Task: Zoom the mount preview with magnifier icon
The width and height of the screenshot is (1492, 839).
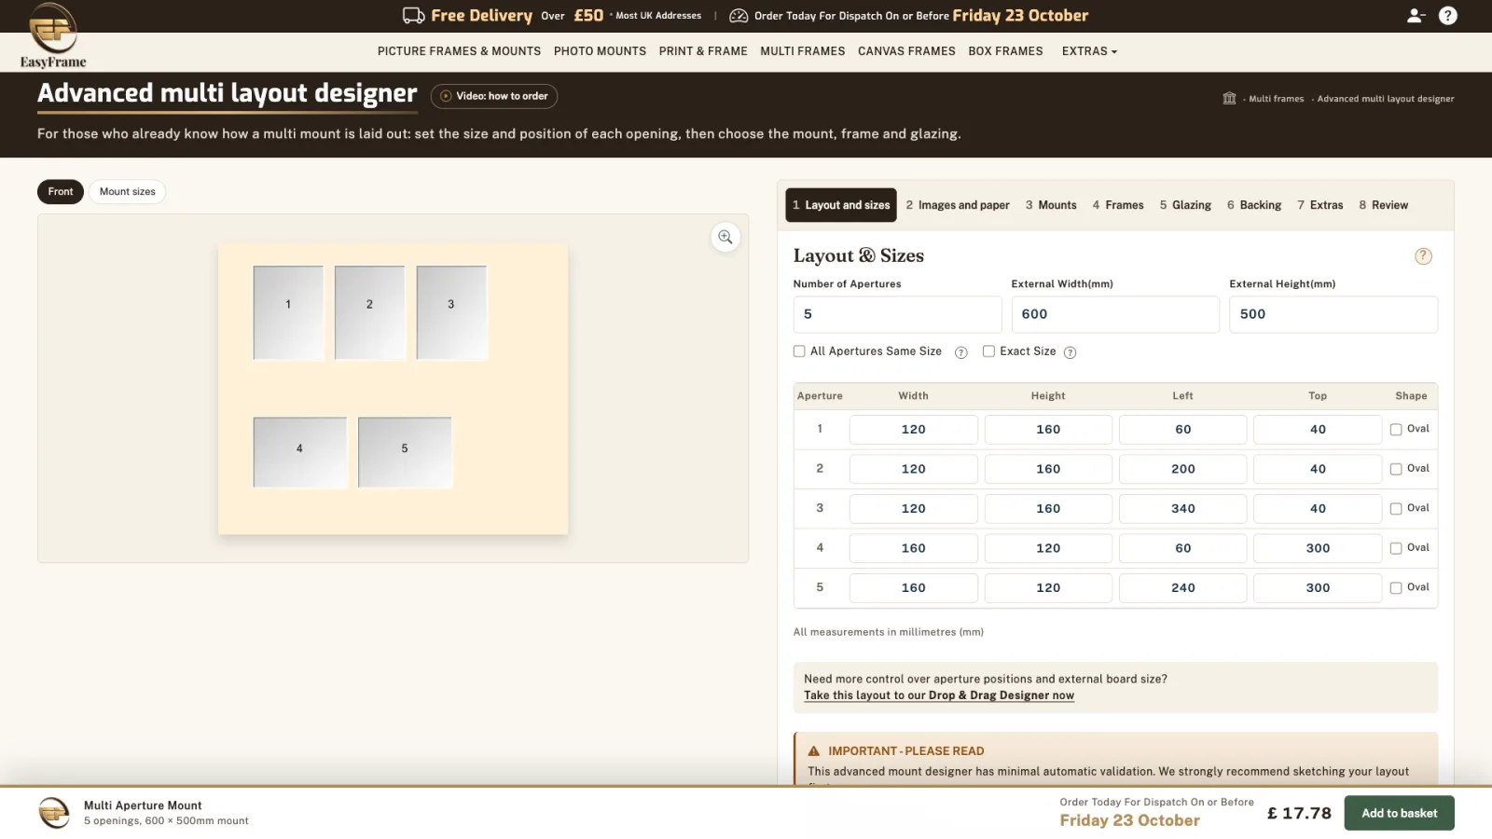Action: pos(725,237)
